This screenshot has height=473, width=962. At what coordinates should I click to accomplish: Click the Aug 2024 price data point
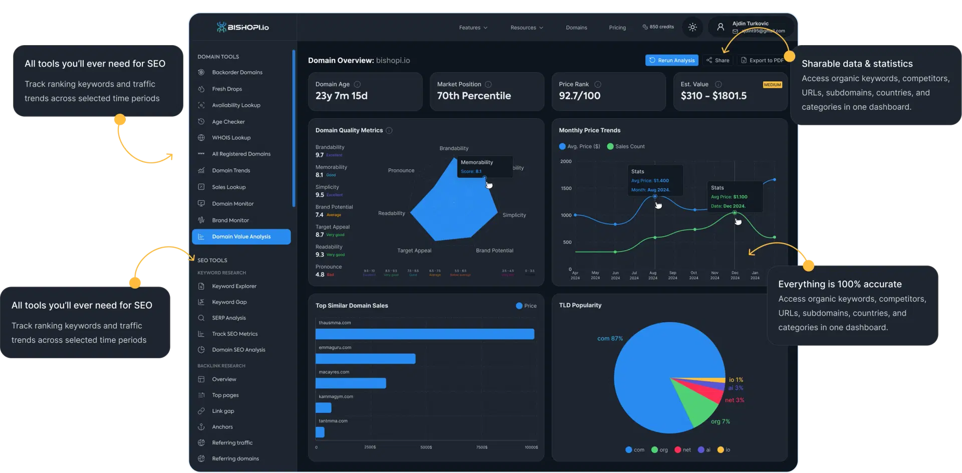pyautogui.click(x=654, y=196)
